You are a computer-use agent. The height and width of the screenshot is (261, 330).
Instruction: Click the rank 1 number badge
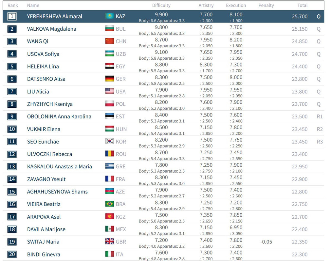(x=12, y=16)
